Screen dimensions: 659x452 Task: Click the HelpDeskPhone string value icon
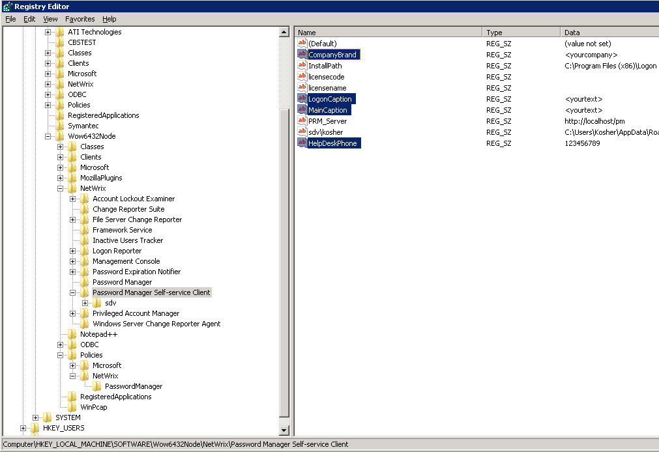pos(302,143)
